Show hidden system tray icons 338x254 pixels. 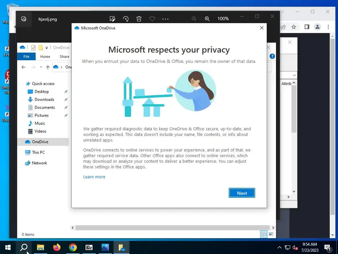click(279, 247)
